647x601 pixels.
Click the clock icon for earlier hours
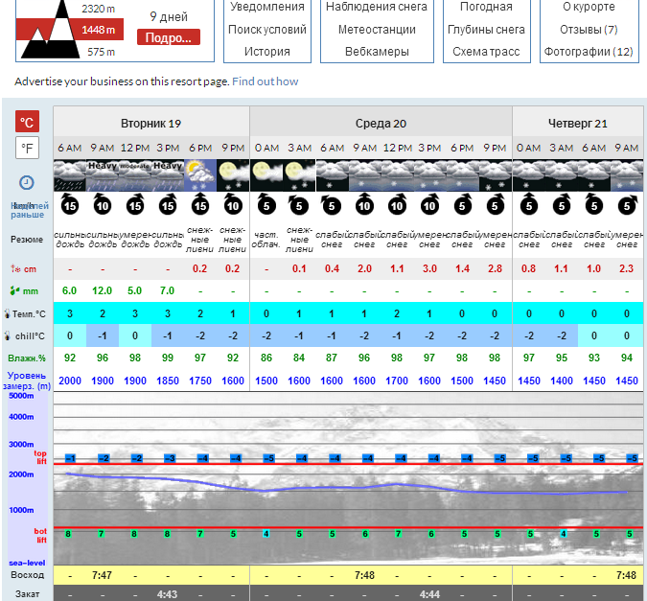(27, 182)
